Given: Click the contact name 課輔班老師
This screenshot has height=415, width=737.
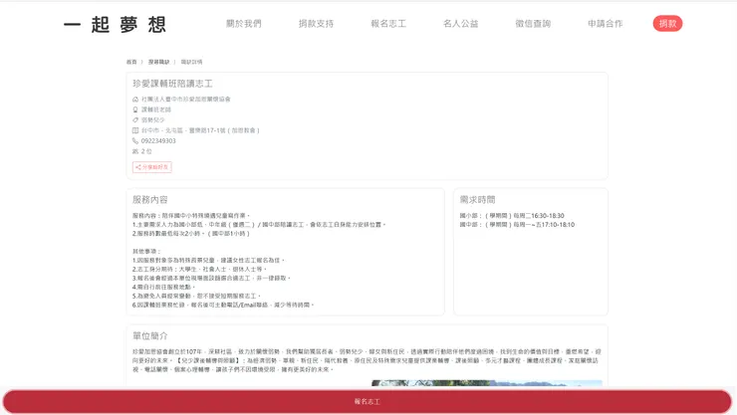Looking at the screenshot, I should (x=156, y=109).
